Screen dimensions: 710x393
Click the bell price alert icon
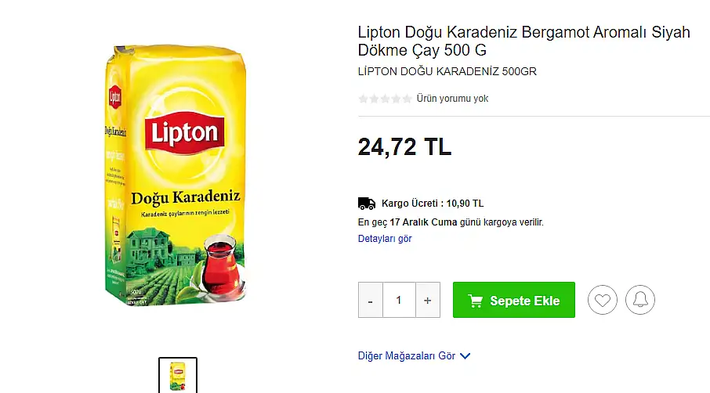pos(639,300)
